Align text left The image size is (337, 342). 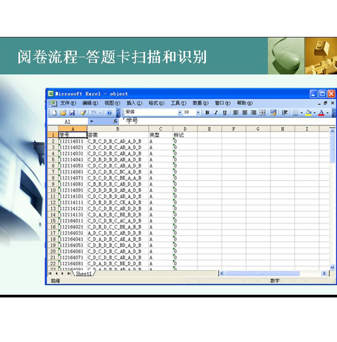(x=236, y=112)
